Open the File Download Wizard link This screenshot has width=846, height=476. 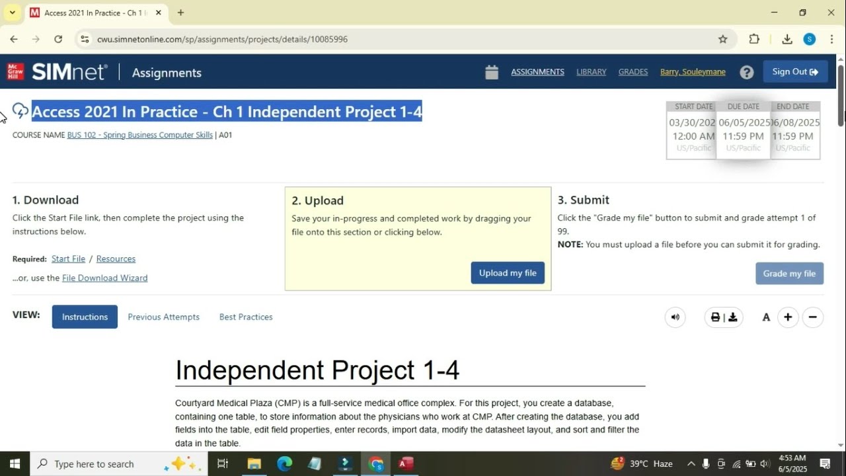[104, 278]
